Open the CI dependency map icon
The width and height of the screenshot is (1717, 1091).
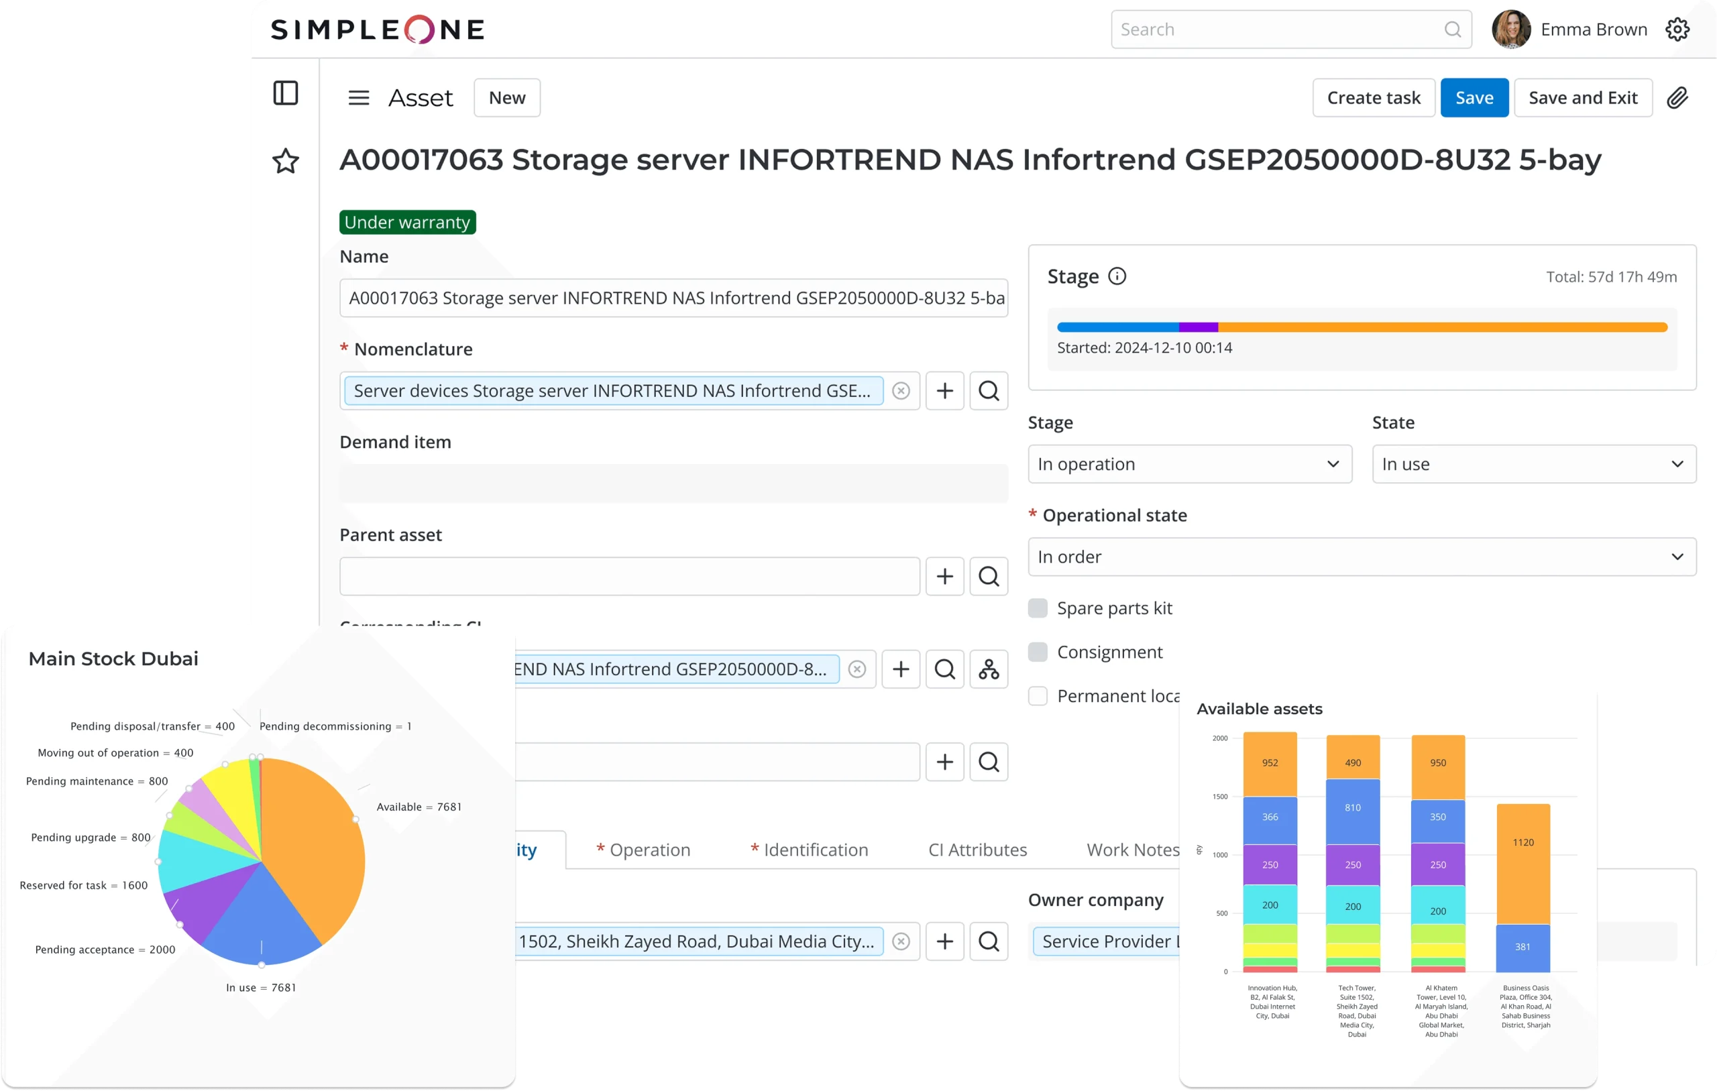tap(988, 669)
